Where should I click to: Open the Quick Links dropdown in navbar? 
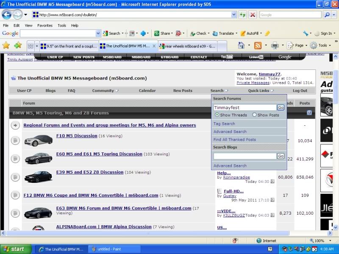pyautogui.click(x=261, y=91)
